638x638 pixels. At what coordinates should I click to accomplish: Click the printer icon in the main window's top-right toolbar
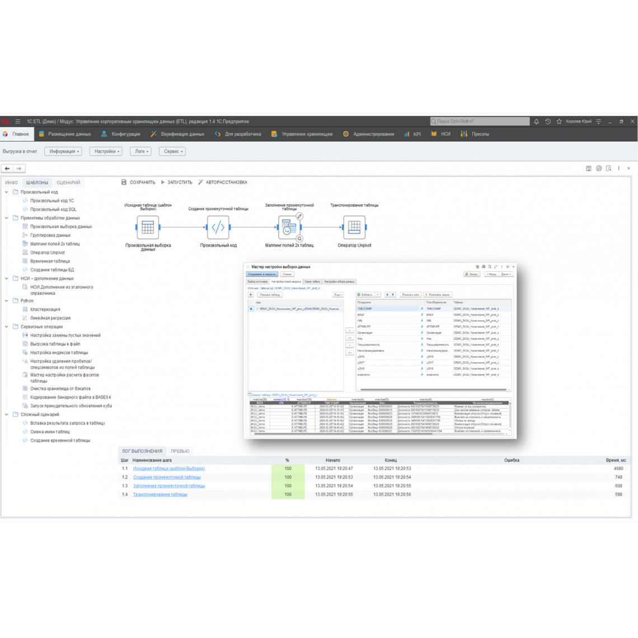[x=598, y=168]
